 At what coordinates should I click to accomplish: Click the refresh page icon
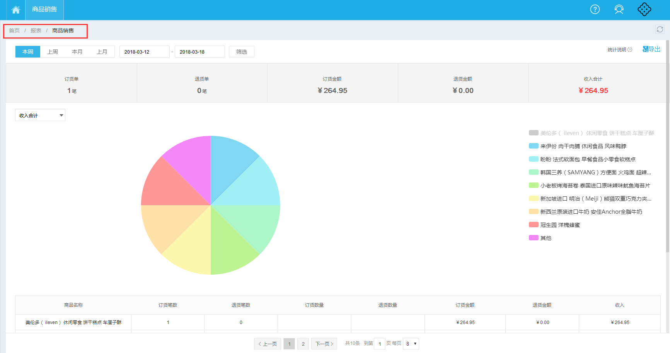coord(660,29)
